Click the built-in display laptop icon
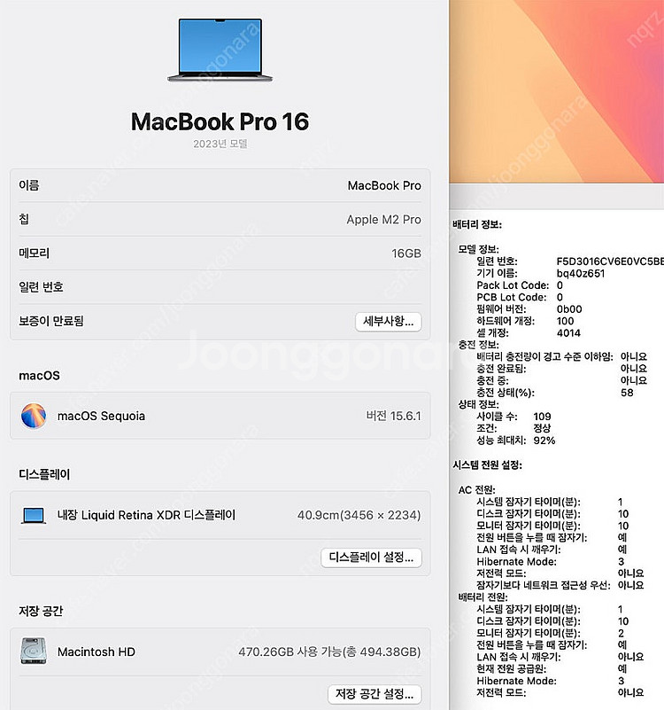This screenshot has height=710, width=664. click(34, 515)
